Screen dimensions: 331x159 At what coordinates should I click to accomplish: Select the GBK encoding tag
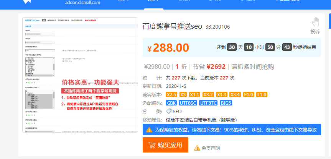[x=171, y=103]
